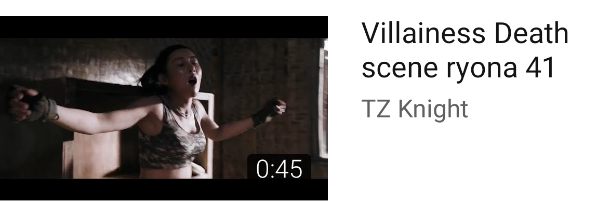Click the window at the thumbnail's right edge

click(x=323, y=99)
